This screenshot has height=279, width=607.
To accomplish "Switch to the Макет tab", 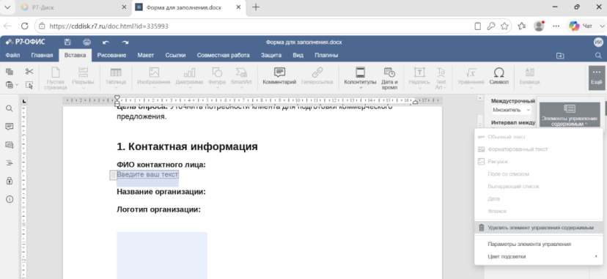I will coord(146,55).
